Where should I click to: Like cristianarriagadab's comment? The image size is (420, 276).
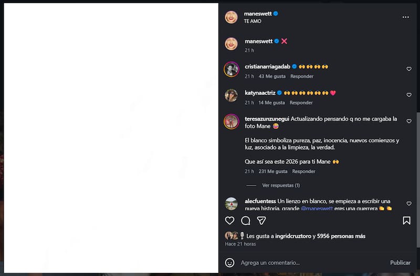(409, 69)
